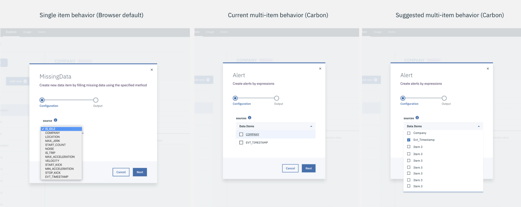Click the sources info icon in the Alert dialog
This screenshot has width=521, height=207.
[x=250, y=118]
